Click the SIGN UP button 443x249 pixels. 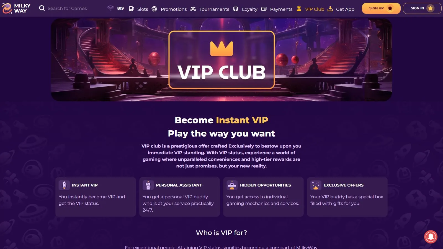click(381, 8)
